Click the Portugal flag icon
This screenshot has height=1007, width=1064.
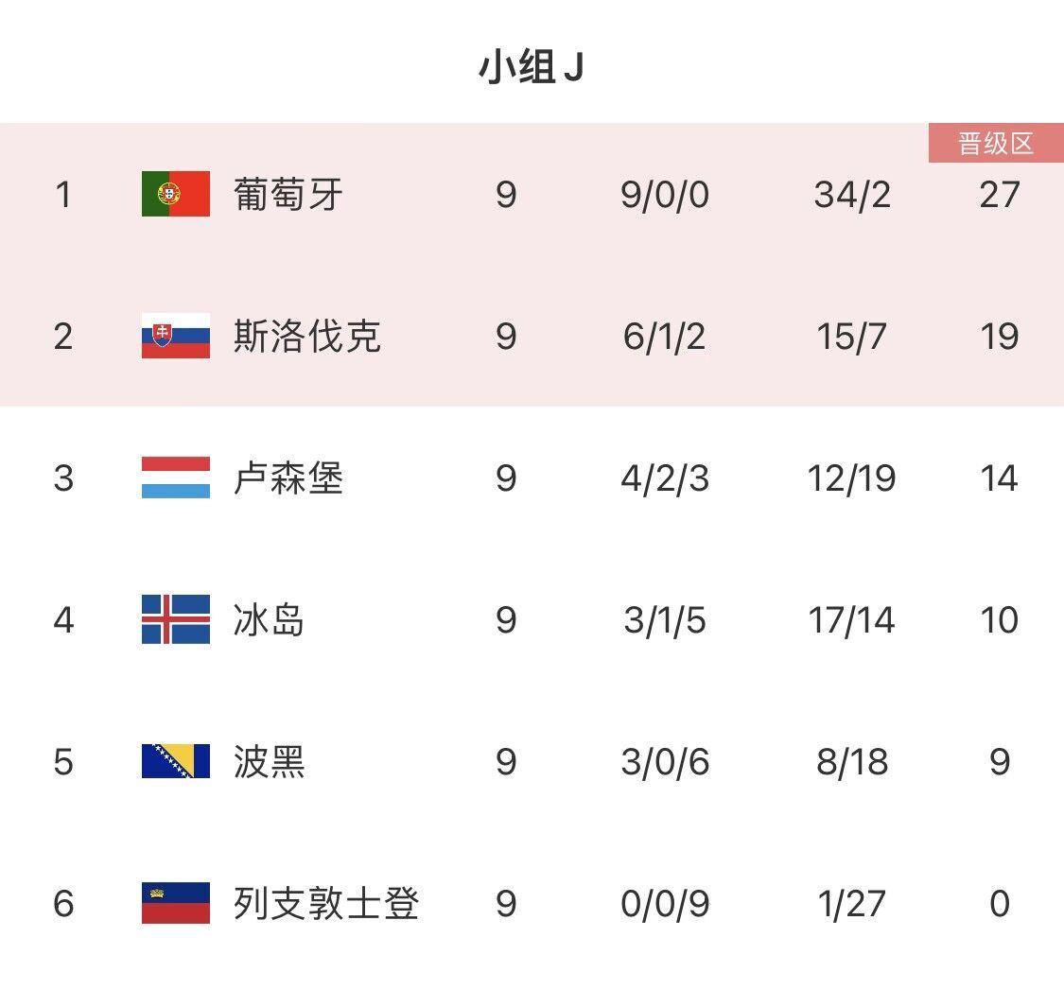(x=176, y=194)
